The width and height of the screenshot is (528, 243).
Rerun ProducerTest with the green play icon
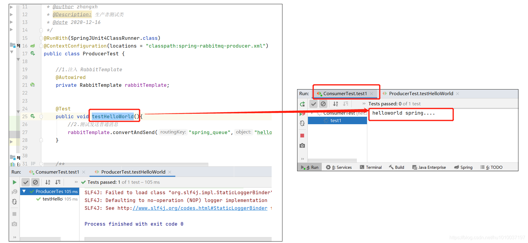14,182
